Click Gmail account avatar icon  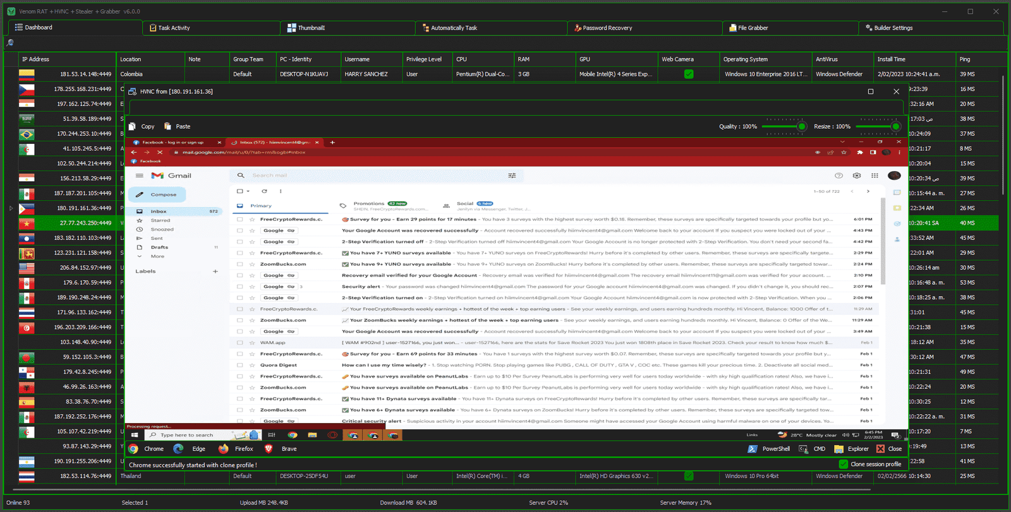pos(894,176)
